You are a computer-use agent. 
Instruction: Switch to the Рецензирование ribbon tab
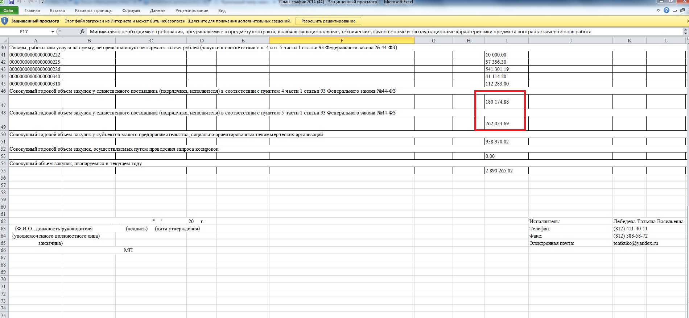coord(191,11)
